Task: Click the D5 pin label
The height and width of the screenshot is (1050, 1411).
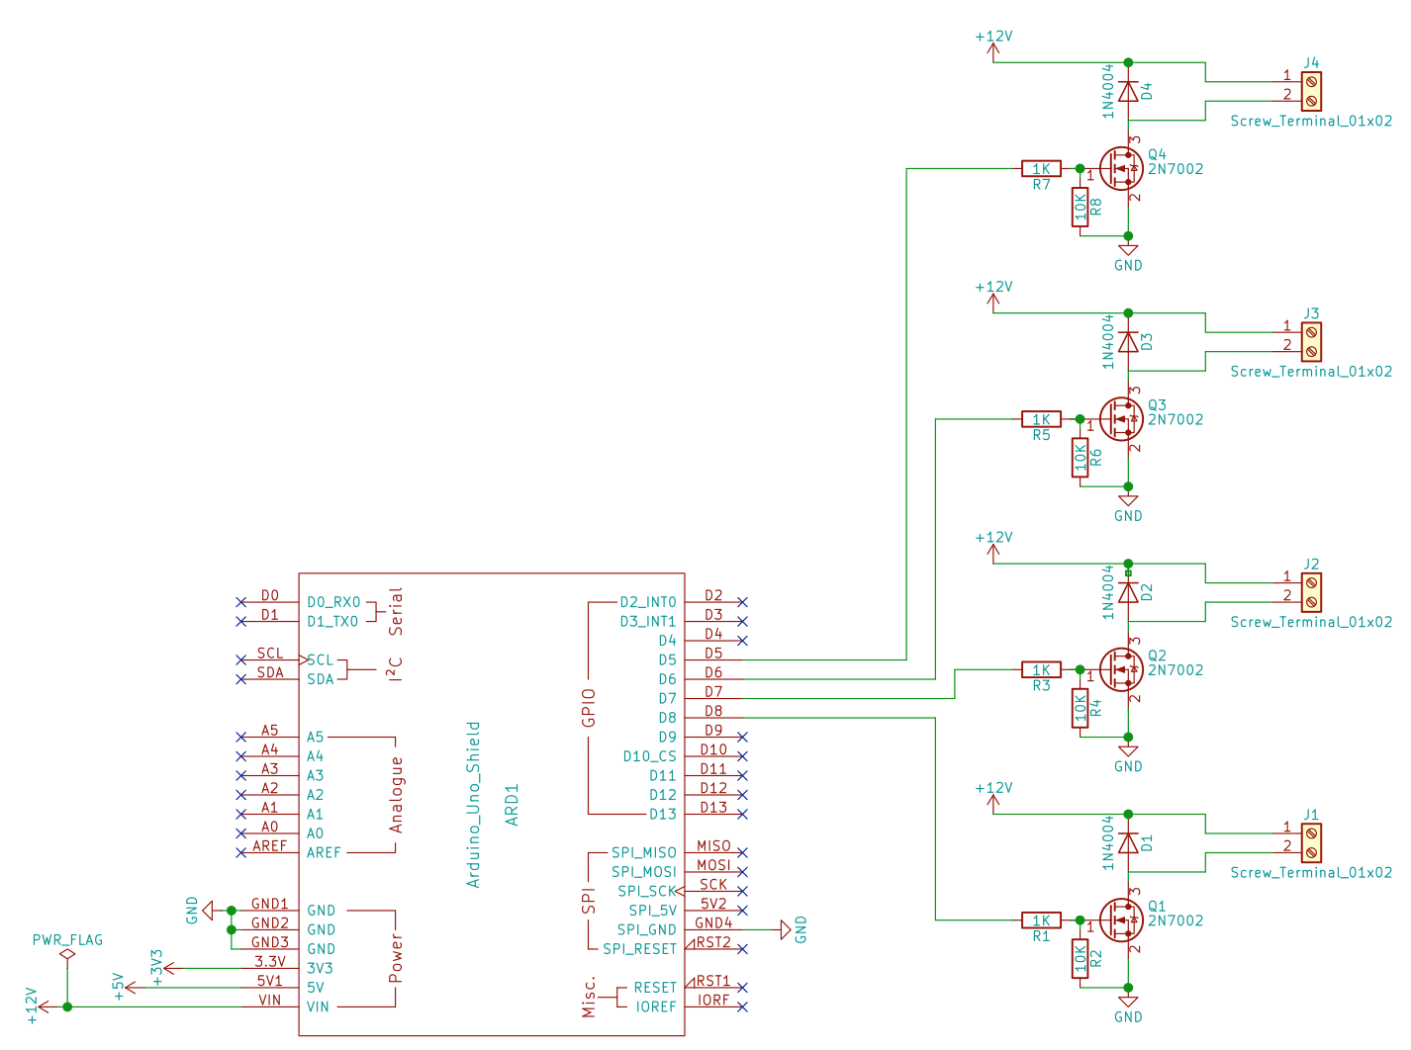Action: (x=713, y=654)
